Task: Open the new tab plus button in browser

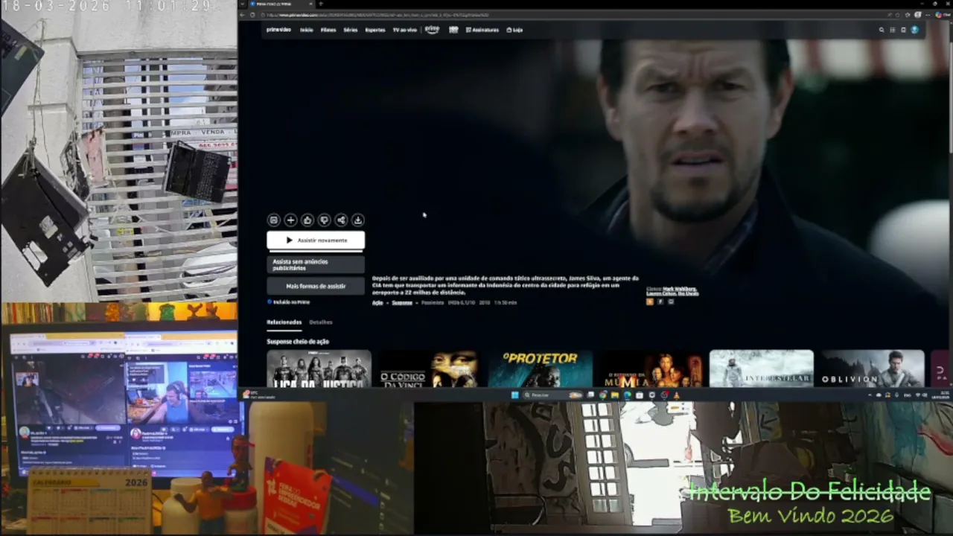Action: tap(320, 4)
